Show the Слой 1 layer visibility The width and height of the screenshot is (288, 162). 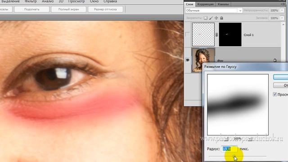click(187, 34)
